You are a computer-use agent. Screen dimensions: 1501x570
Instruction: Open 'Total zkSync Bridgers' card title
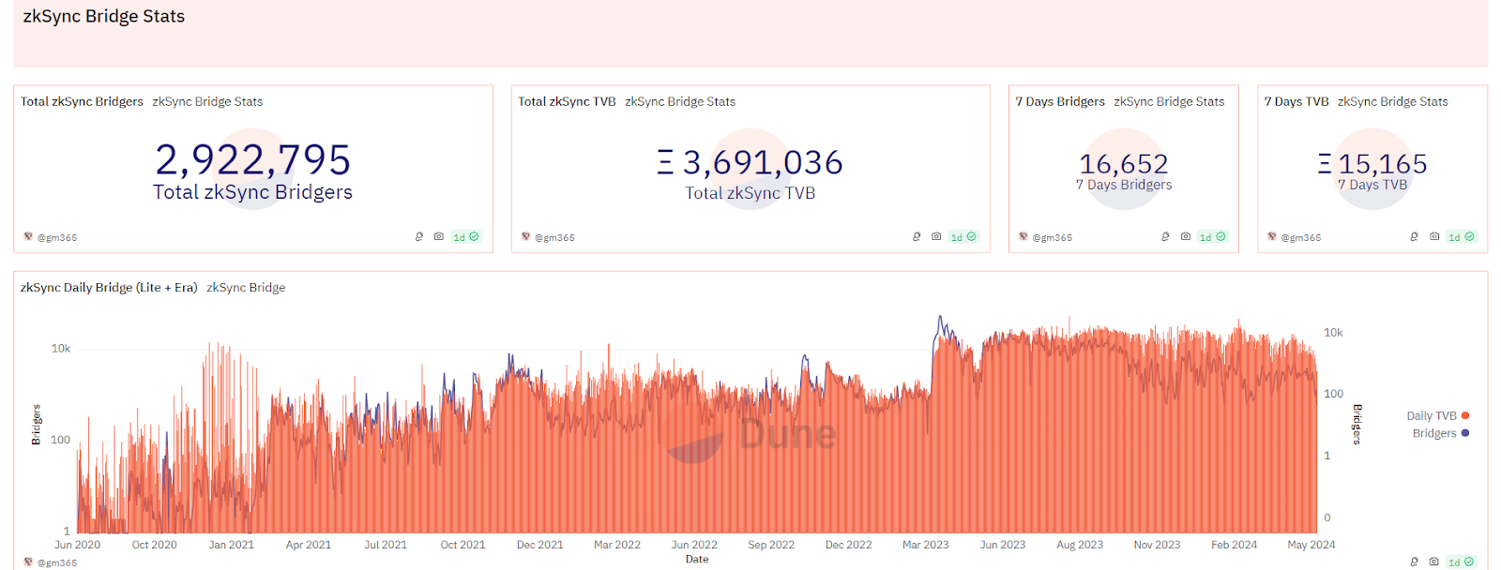point(82,101)
